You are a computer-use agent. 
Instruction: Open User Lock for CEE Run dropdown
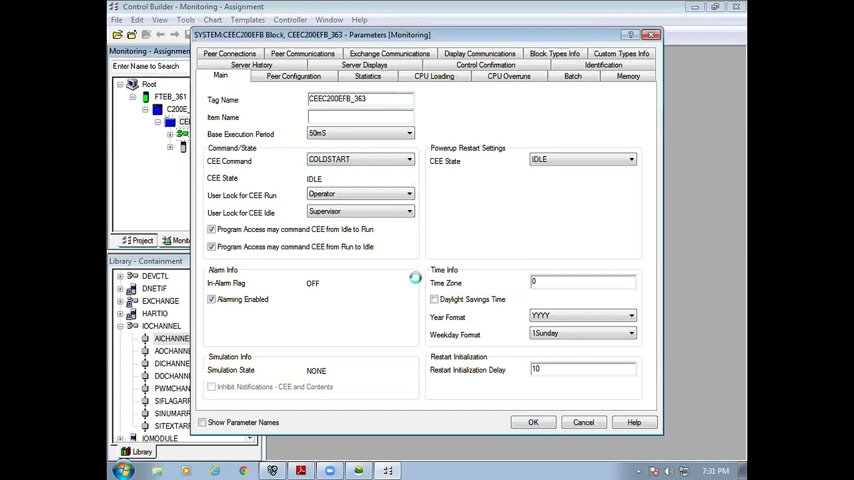[361, 194]
